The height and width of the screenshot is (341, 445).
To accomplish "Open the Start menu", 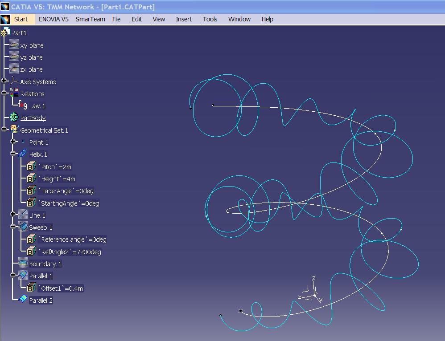I will (21, 19).
